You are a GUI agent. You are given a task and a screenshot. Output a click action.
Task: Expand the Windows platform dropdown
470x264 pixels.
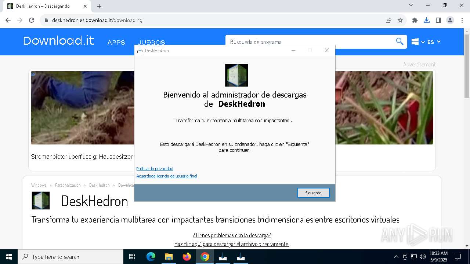(x=418, y=42)
